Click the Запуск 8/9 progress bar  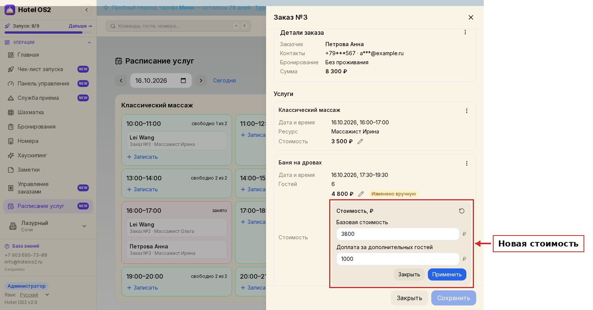(x=48, y=33)
